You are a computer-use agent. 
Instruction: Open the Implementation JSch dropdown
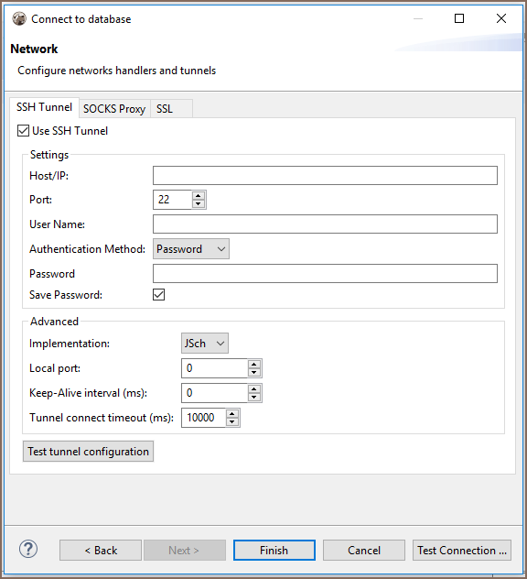point(205,344)
